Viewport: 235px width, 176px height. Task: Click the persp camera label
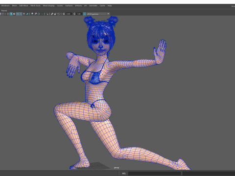tap(117, 168)
